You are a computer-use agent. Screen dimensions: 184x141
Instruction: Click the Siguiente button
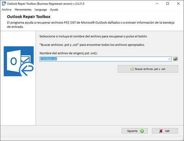(x=135, y=131)
